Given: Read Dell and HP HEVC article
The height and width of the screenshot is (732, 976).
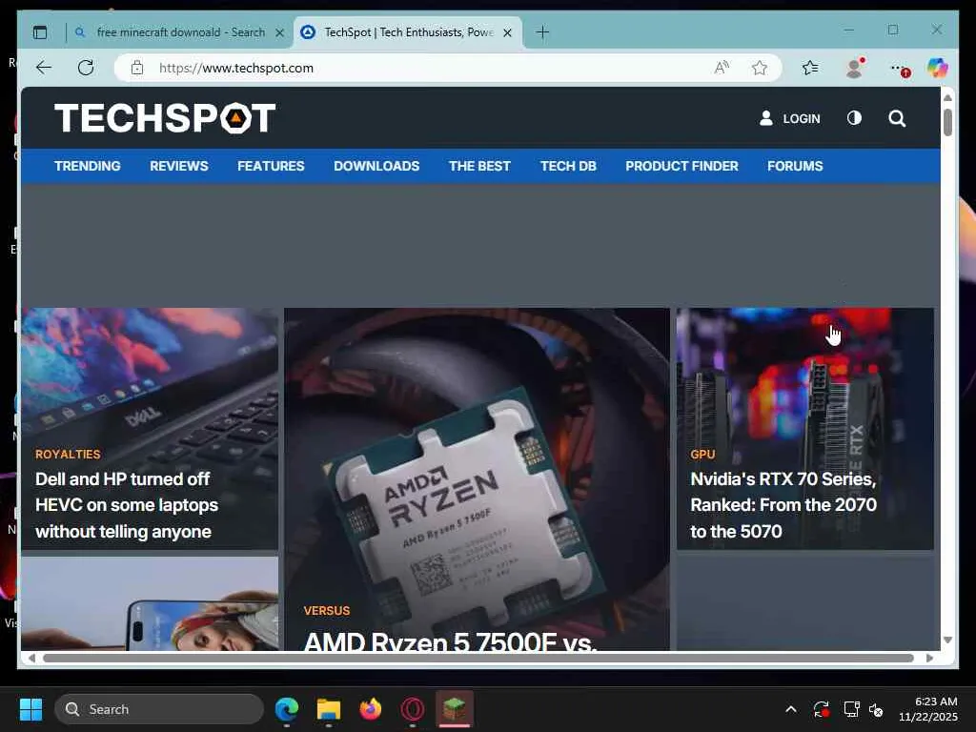Looking at the screenshot, I should pyautogui.click(x=127, y=505).
